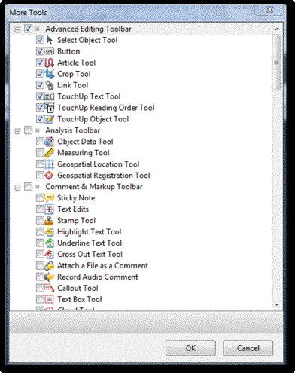Click OK to confirm tool selection
Viewport: 295px width, 373px height.
click(x=190, y=348)
